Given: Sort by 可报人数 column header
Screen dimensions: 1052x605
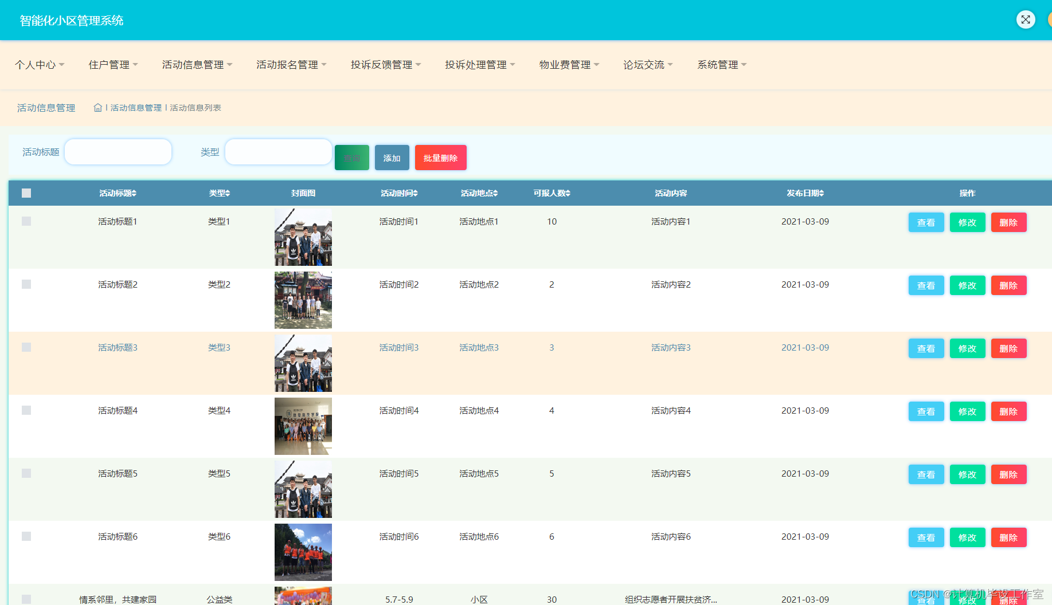Looking at the screenshot, I should click(x=552, y=194).
